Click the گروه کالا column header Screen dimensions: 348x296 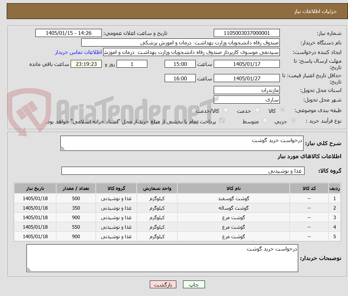tap(116, 188)
